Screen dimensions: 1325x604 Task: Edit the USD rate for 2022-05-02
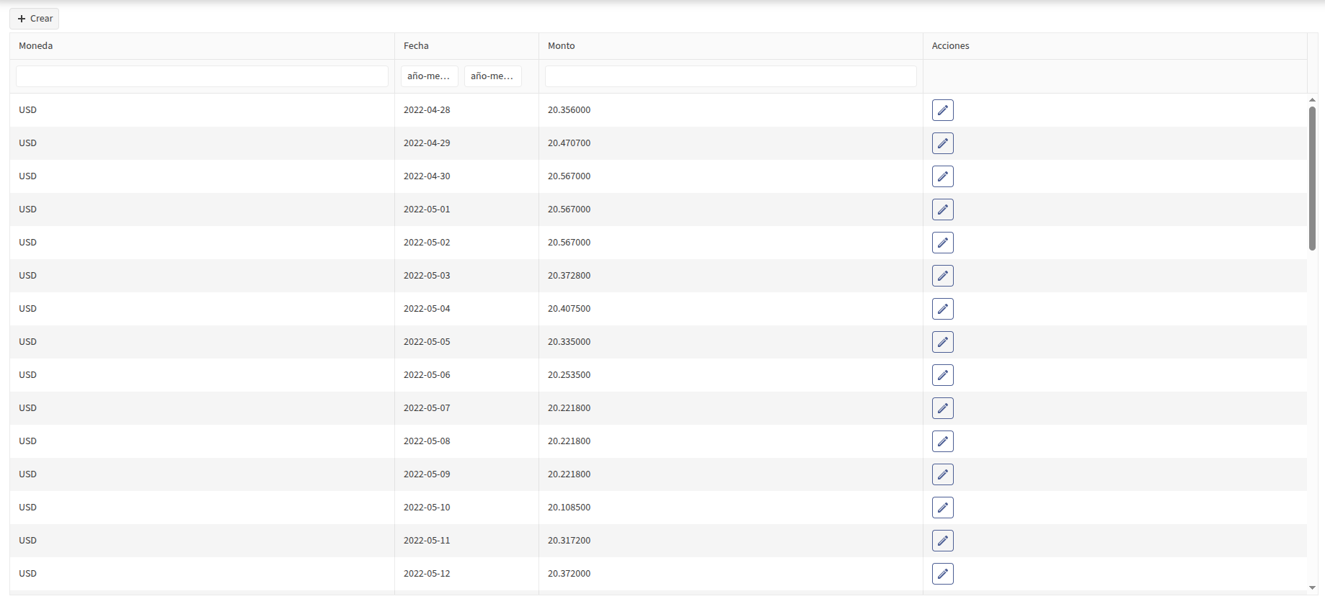942,243
